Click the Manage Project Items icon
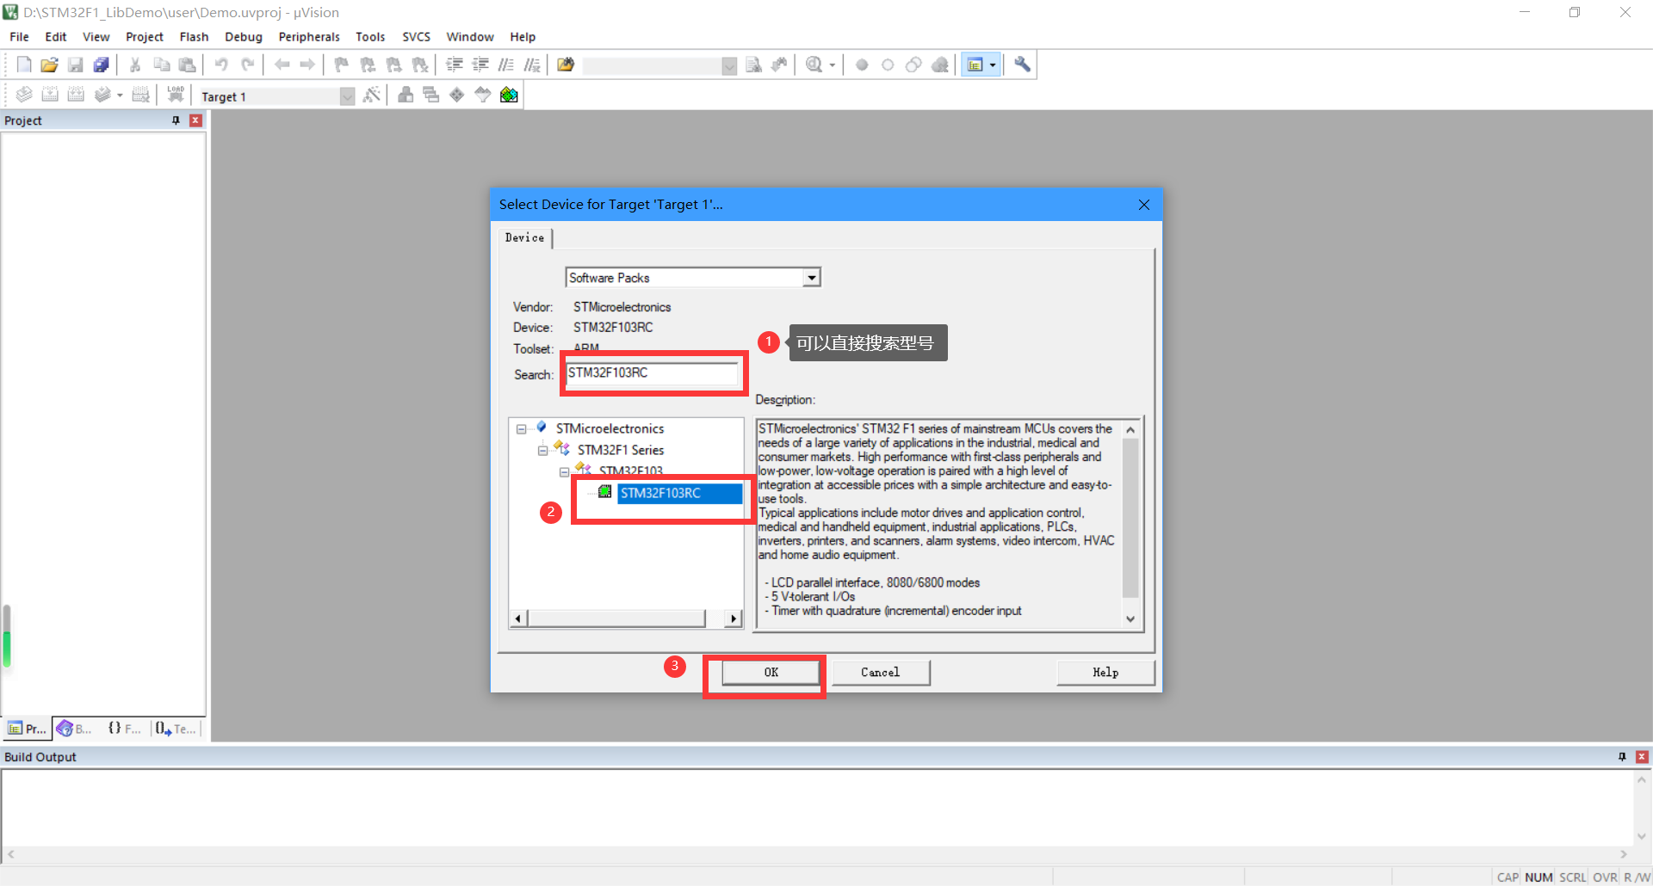 406,95
